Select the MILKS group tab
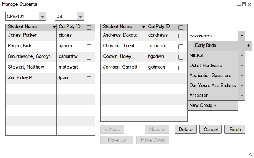 [213, 56]
